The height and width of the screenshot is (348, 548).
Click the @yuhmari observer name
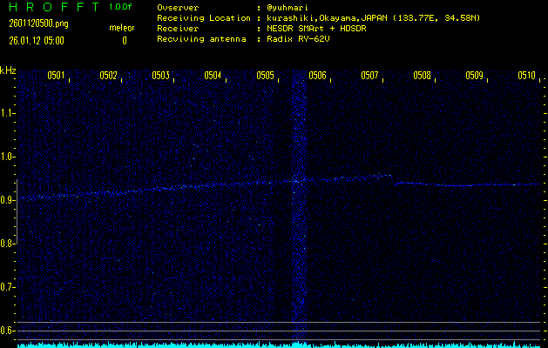tap(286, 7)
